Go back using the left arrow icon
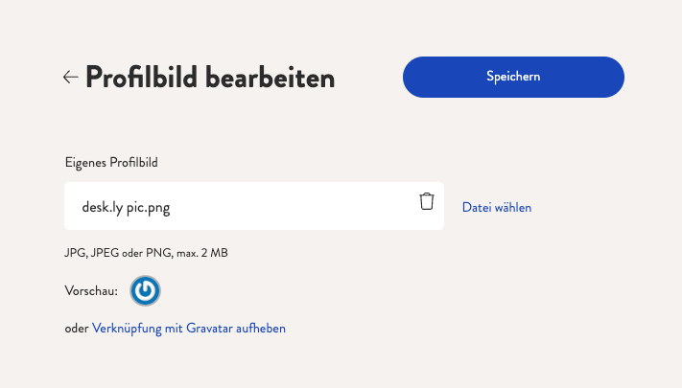The width and height of the screenshot is (682, 388). (x=70, y=77)
